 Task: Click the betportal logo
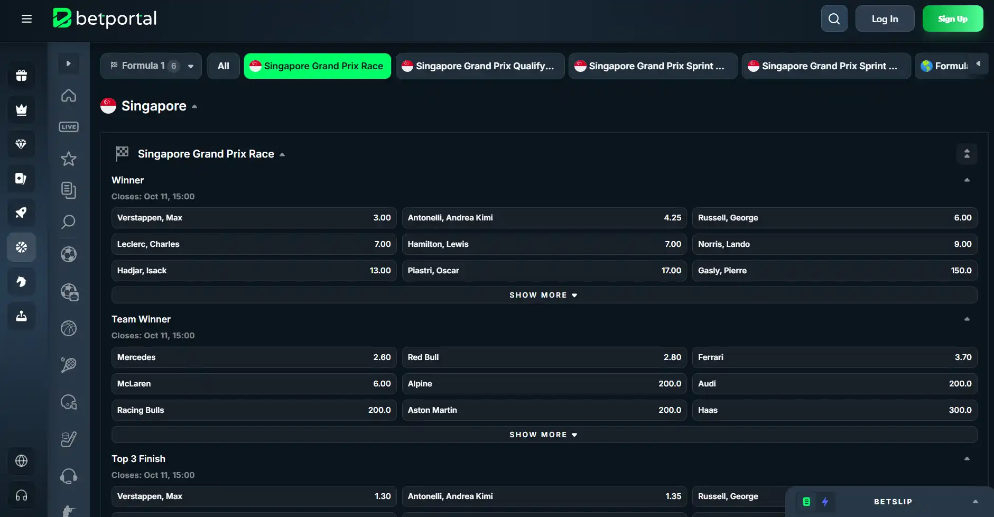pyautogui.click(x=105, y=19)
